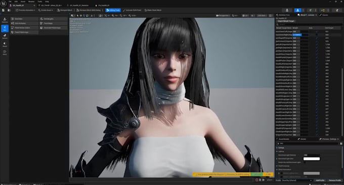Click the Unreal Engine logo icon
The height and width of the screenshot is (185, 344).
(4, 4)
